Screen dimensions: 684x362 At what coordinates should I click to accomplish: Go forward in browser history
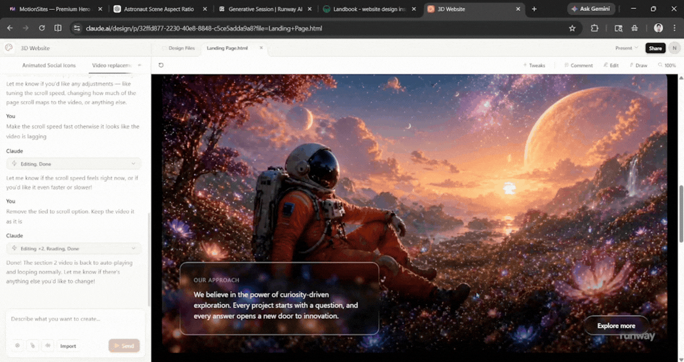pos(26,28)
